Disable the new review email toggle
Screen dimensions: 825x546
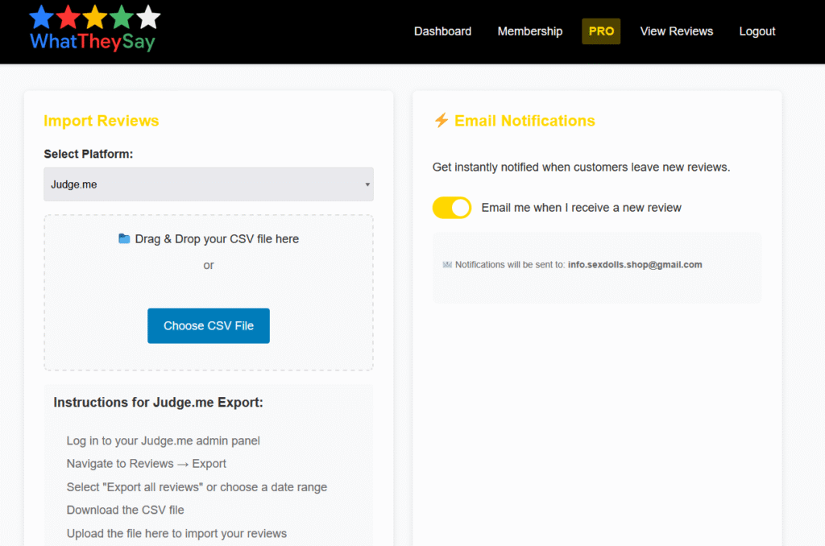452,208
